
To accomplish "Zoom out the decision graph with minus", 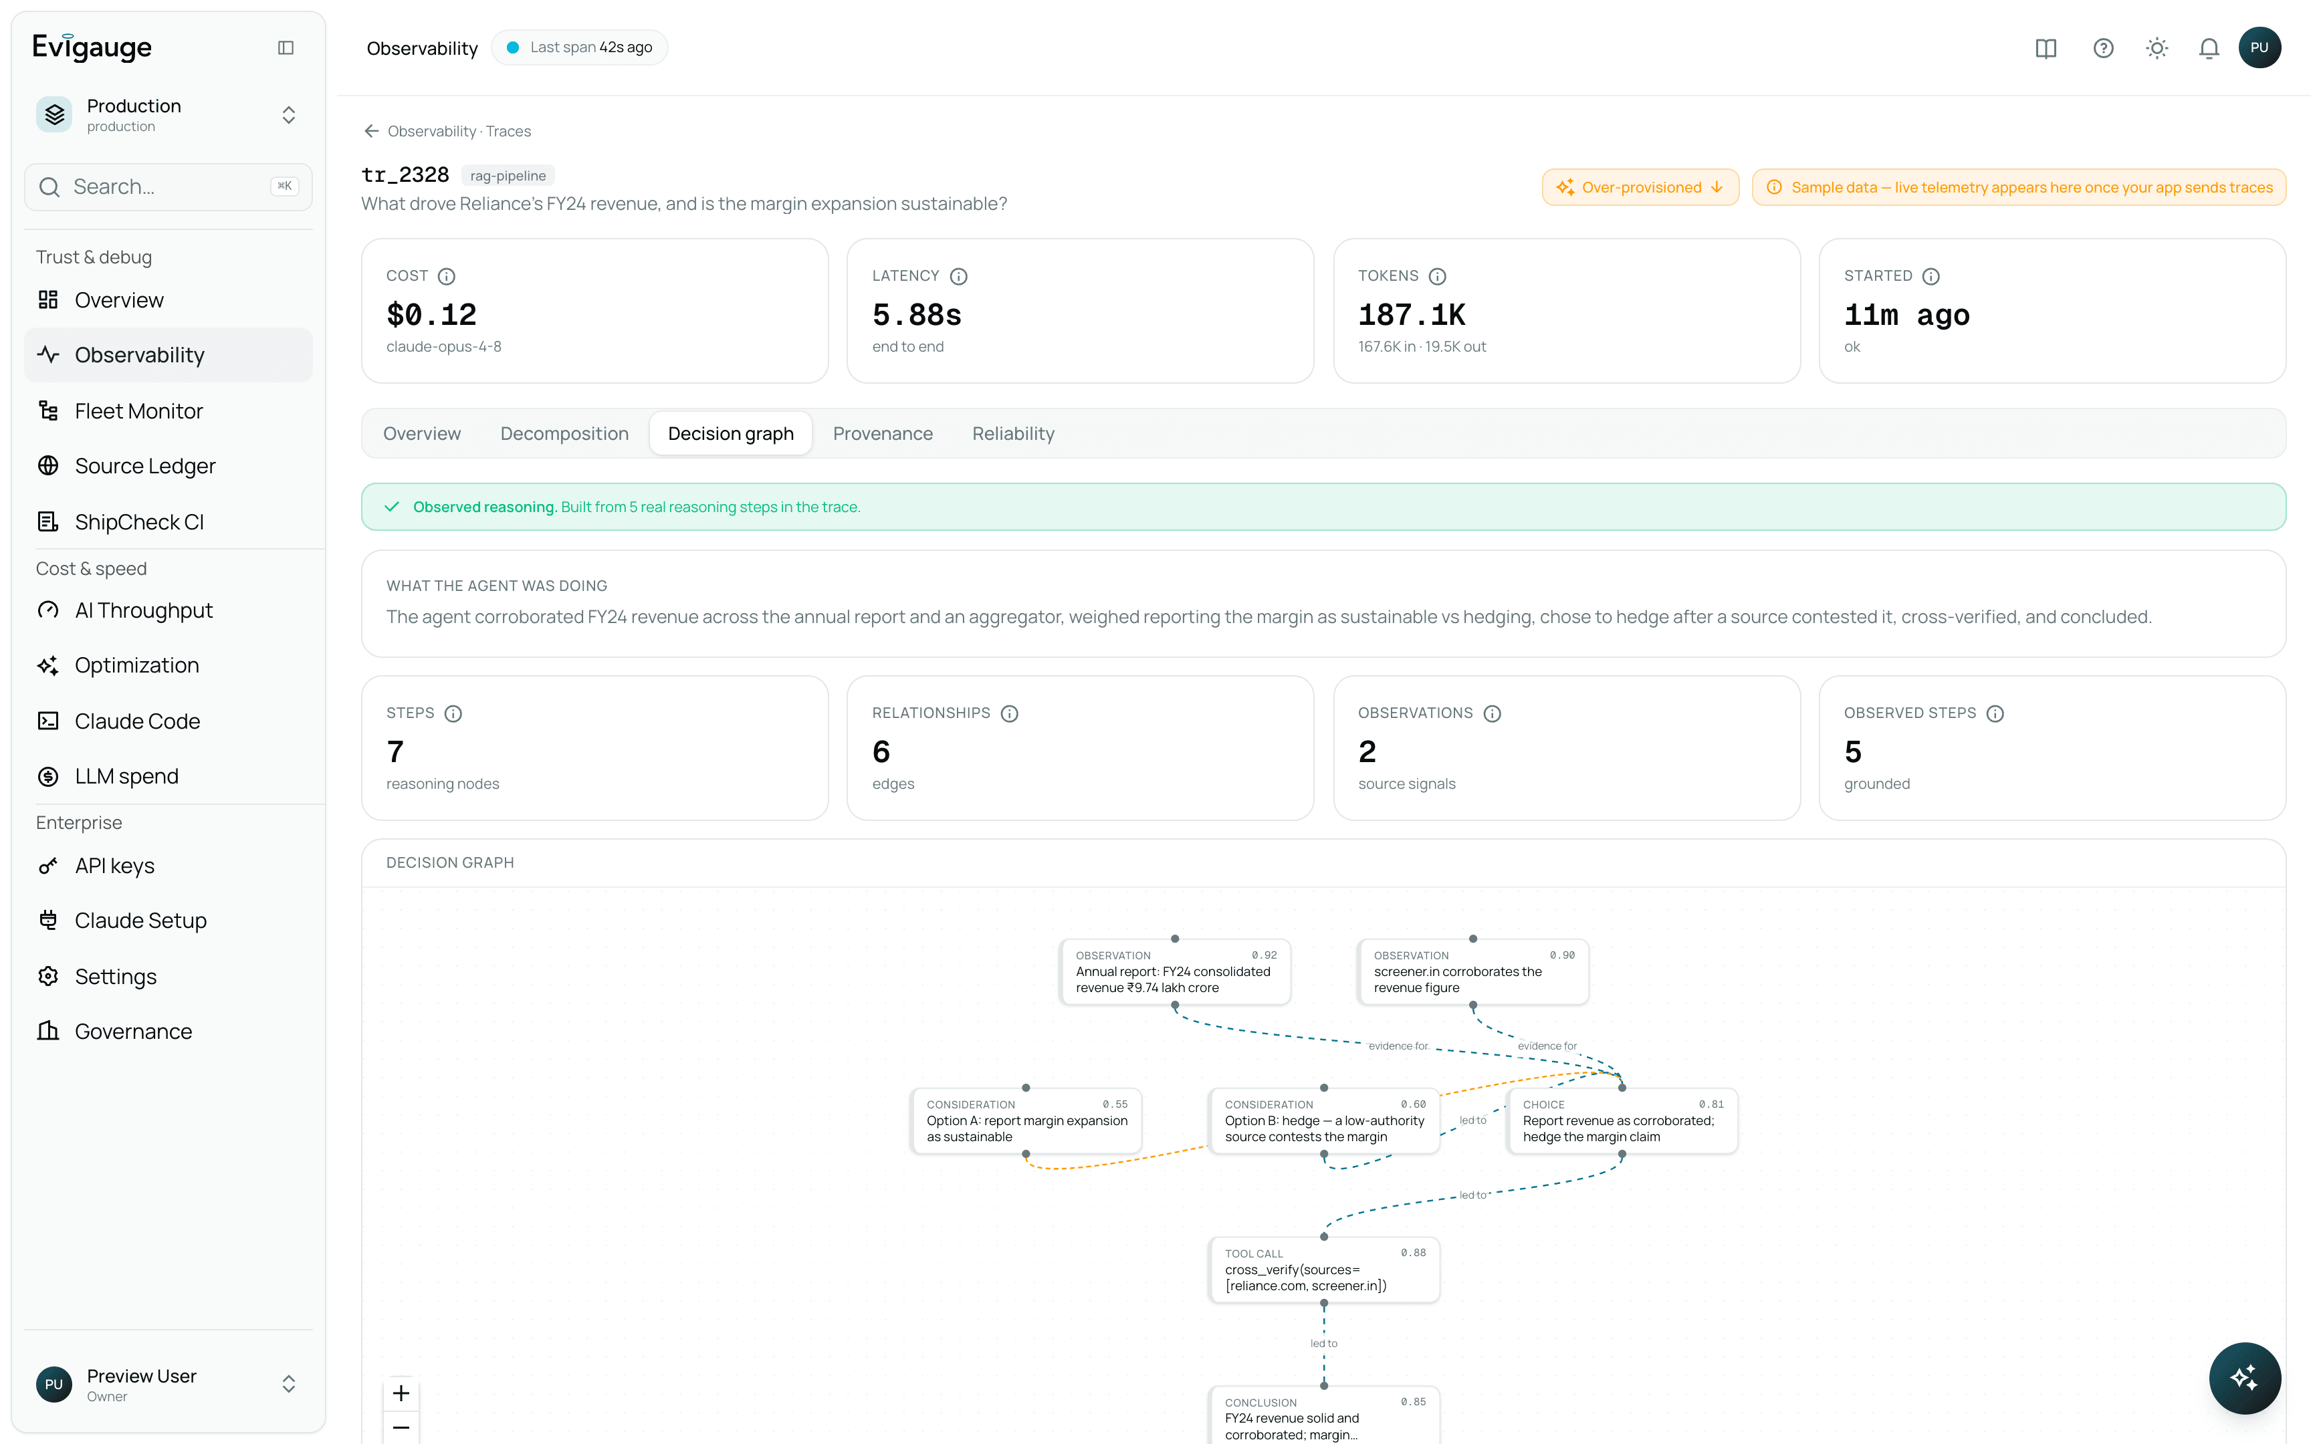I will (401, 1428).
